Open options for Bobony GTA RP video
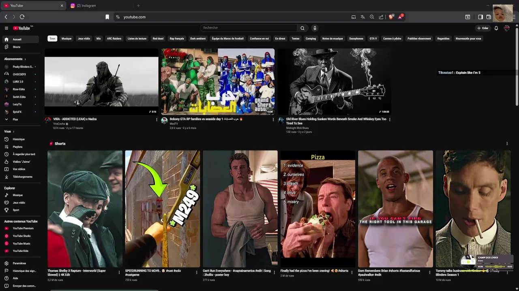 [x=273, y=120]
